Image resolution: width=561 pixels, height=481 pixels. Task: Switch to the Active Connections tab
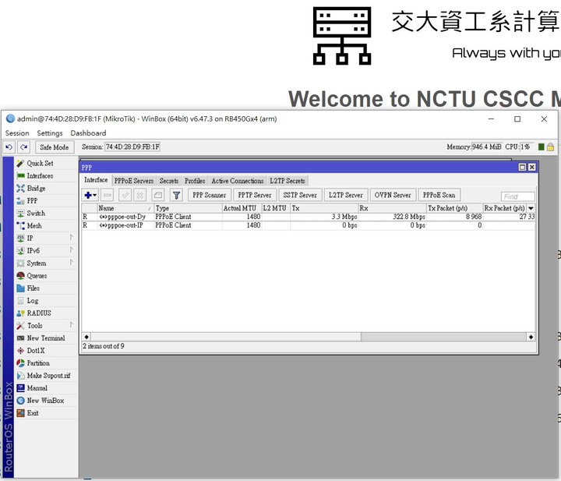click(x=238, y=181)
